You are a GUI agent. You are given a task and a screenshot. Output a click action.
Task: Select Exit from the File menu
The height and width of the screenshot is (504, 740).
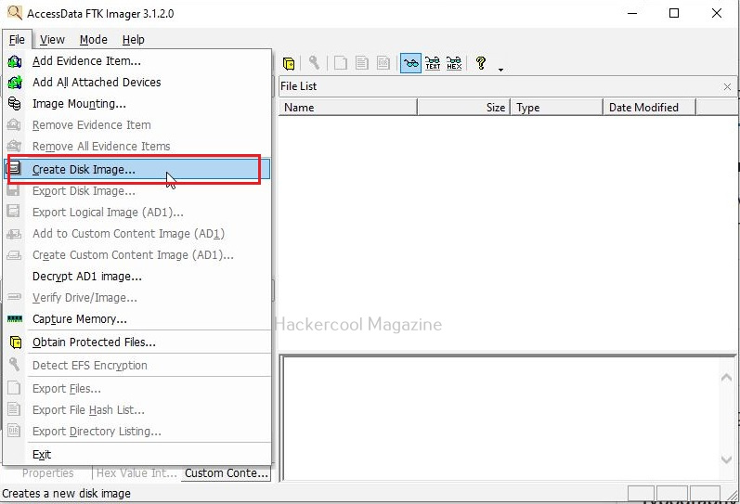click(42, 455)
